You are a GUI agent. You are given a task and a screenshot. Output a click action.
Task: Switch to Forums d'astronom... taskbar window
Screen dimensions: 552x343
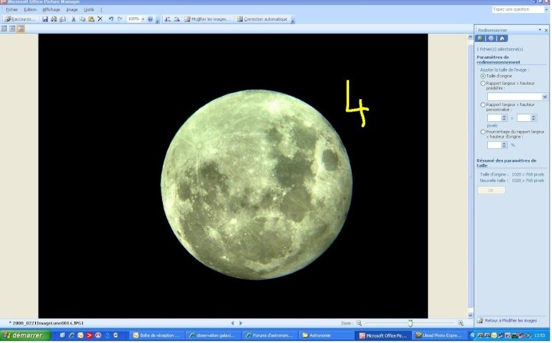pyautogui.click(x=270, y=336)
